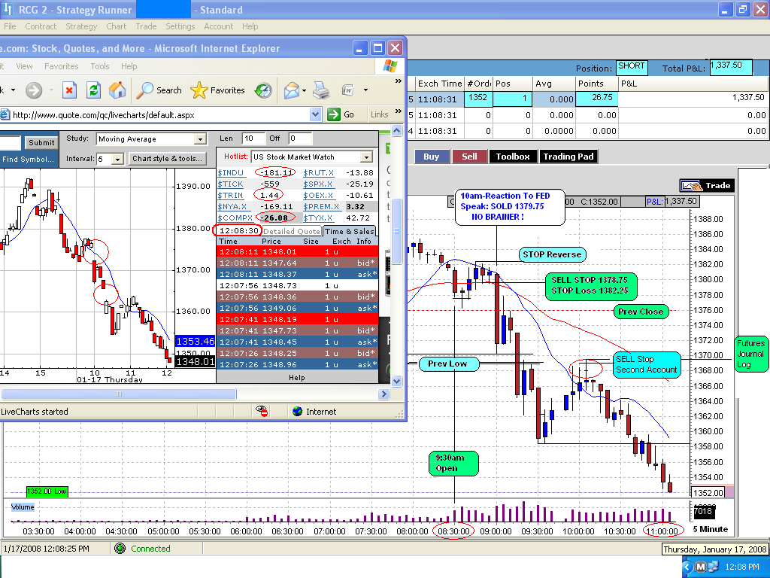Click the Refresh icon in Internet Explorer
Screen dimensions: 770x578
[x=93, y=90]
